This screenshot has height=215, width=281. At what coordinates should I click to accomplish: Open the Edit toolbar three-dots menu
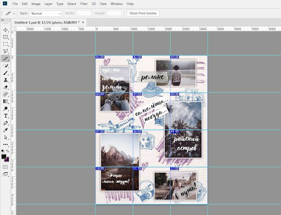coord(5,144)
